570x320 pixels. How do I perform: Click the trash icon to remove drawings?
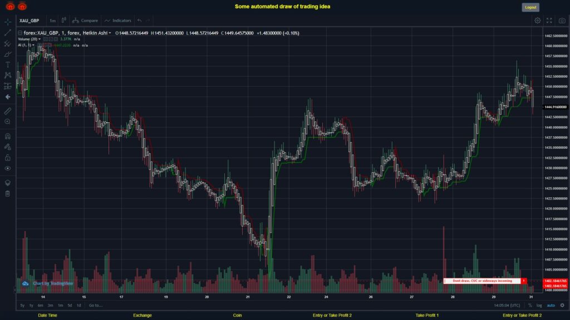8,194
